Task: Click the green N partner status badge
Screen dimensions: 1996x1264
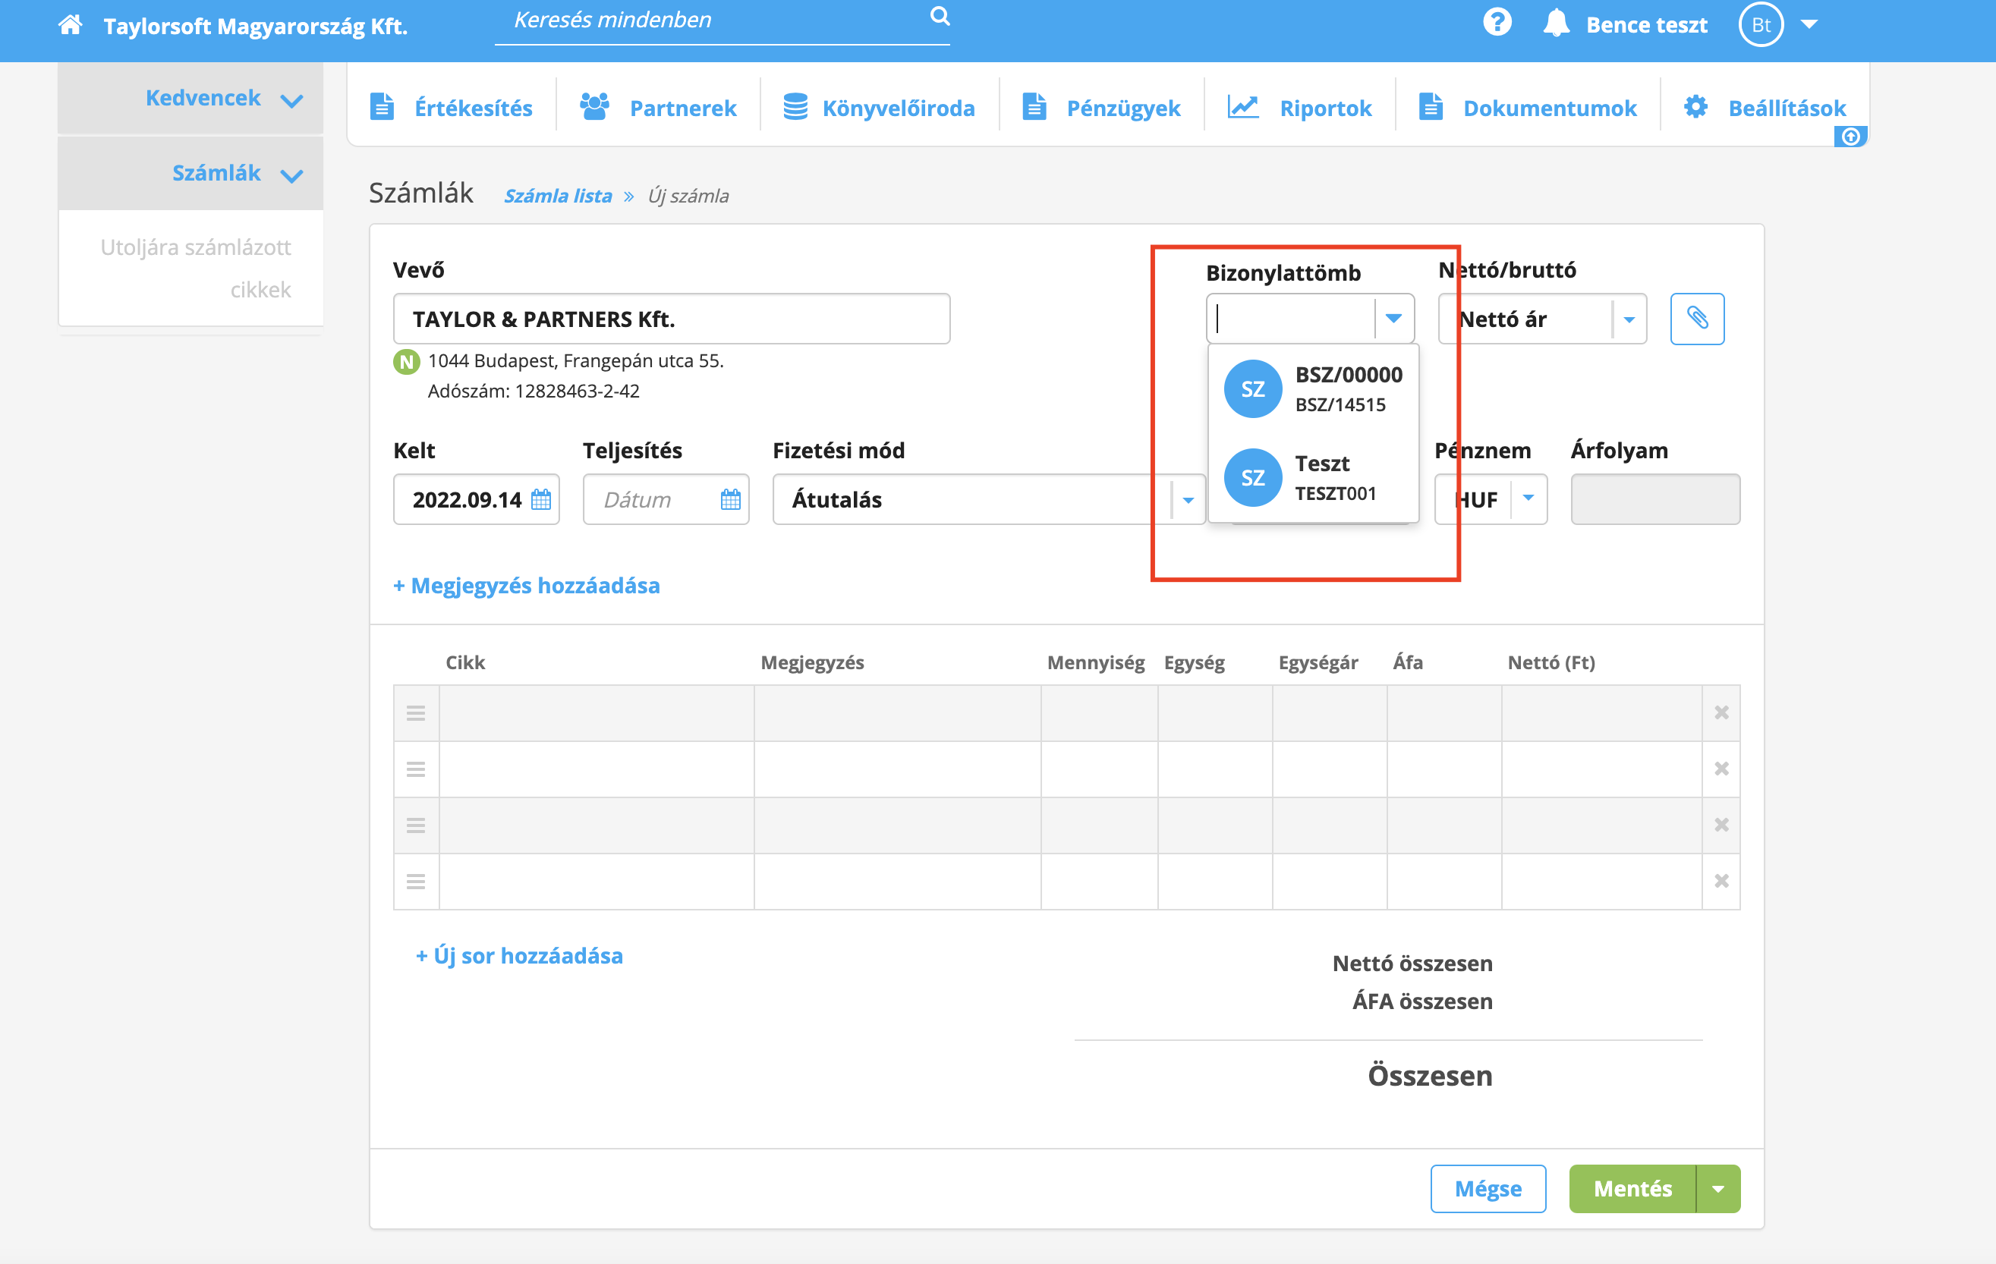Action: (406, 361)
